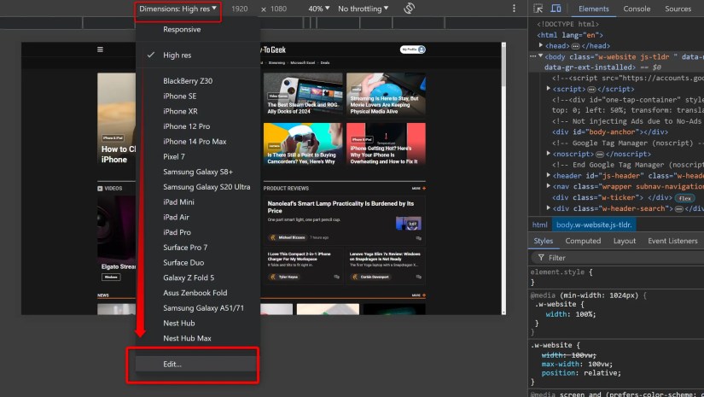704x397 pixels.
Task: Open the Styles pane tab
Action: coord(544,241)
